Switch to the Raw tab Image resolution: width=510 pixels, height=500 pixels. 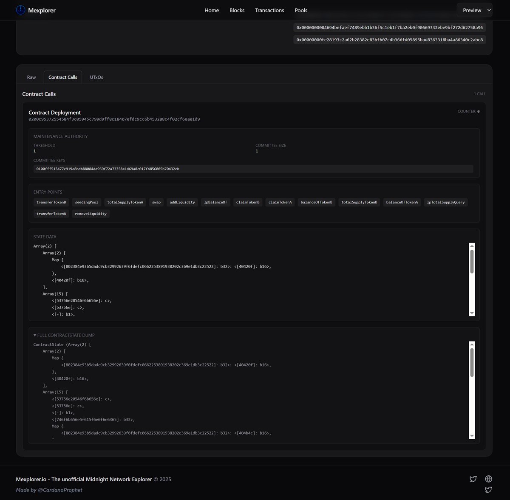coord(31,77)
